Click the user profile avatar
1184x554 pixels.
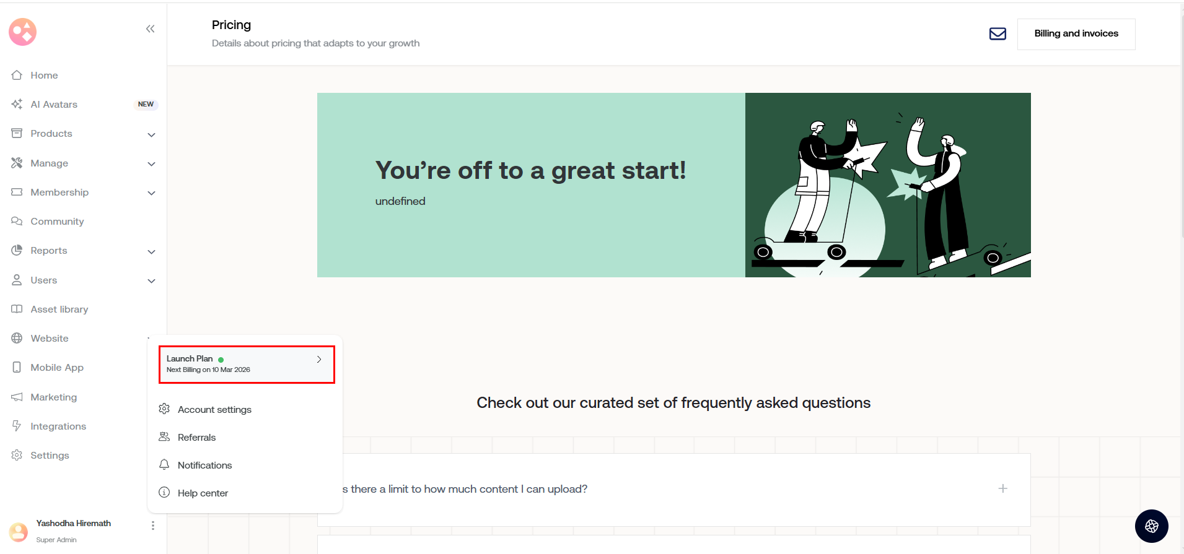click(19, 531)
